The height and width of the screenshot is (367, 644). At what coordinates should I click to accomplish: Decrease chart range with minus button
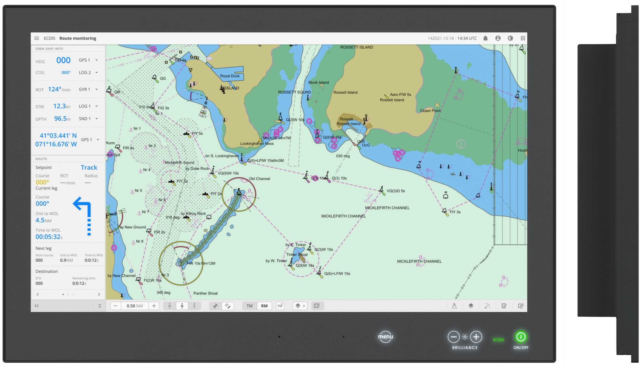115,306
